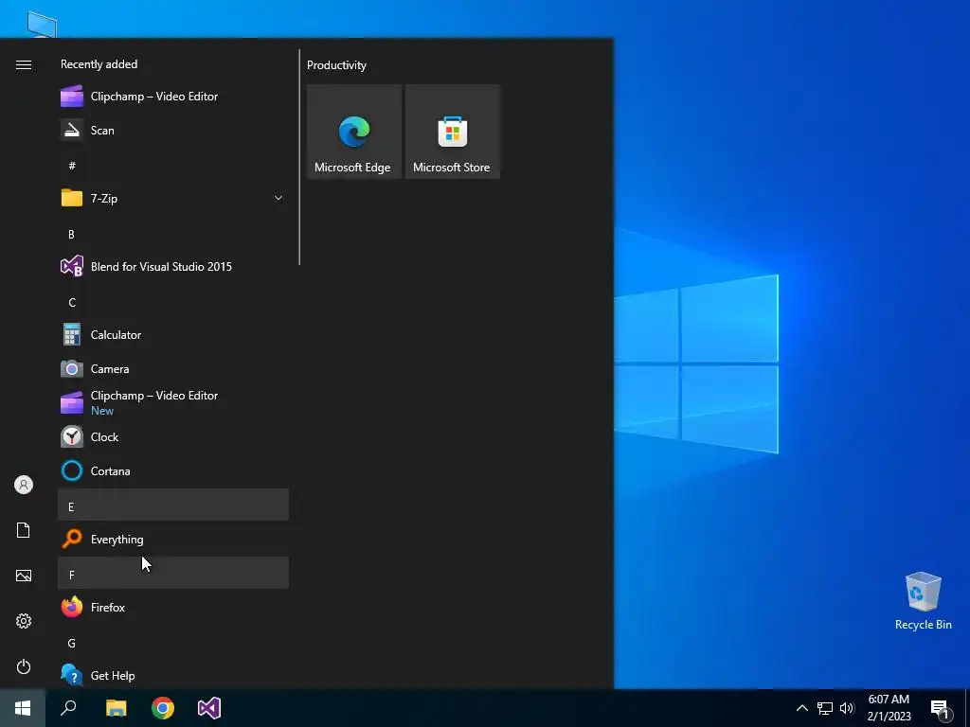This screenshot has width=970, height=727.
Task: Select the Recycle Bin desktop icon
Action: [923, 601]
